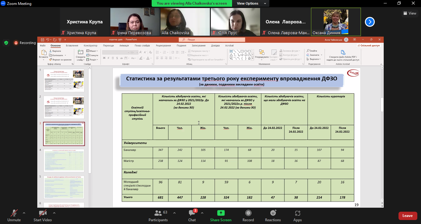Click the Спільний доступ button
421x224 pixels.
click(x=369, y=46)
